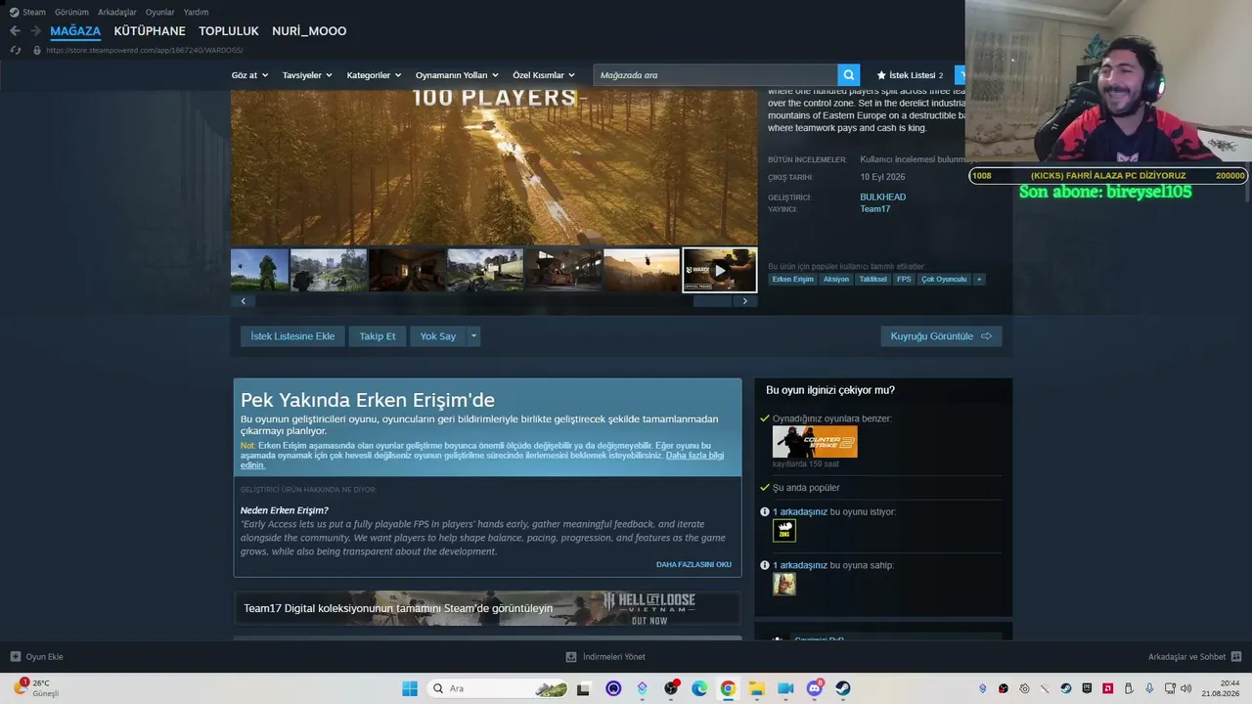
Task: Click the plus icon to add a tag
Action: (979, 280)
